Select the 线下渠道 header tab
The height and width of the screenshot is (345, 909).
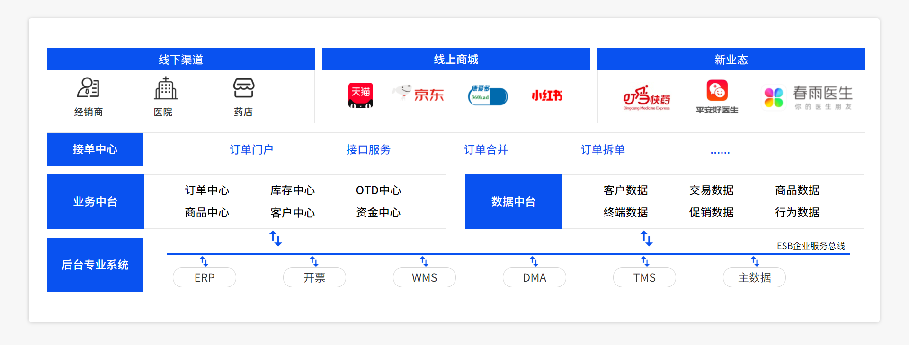(181, 60)
